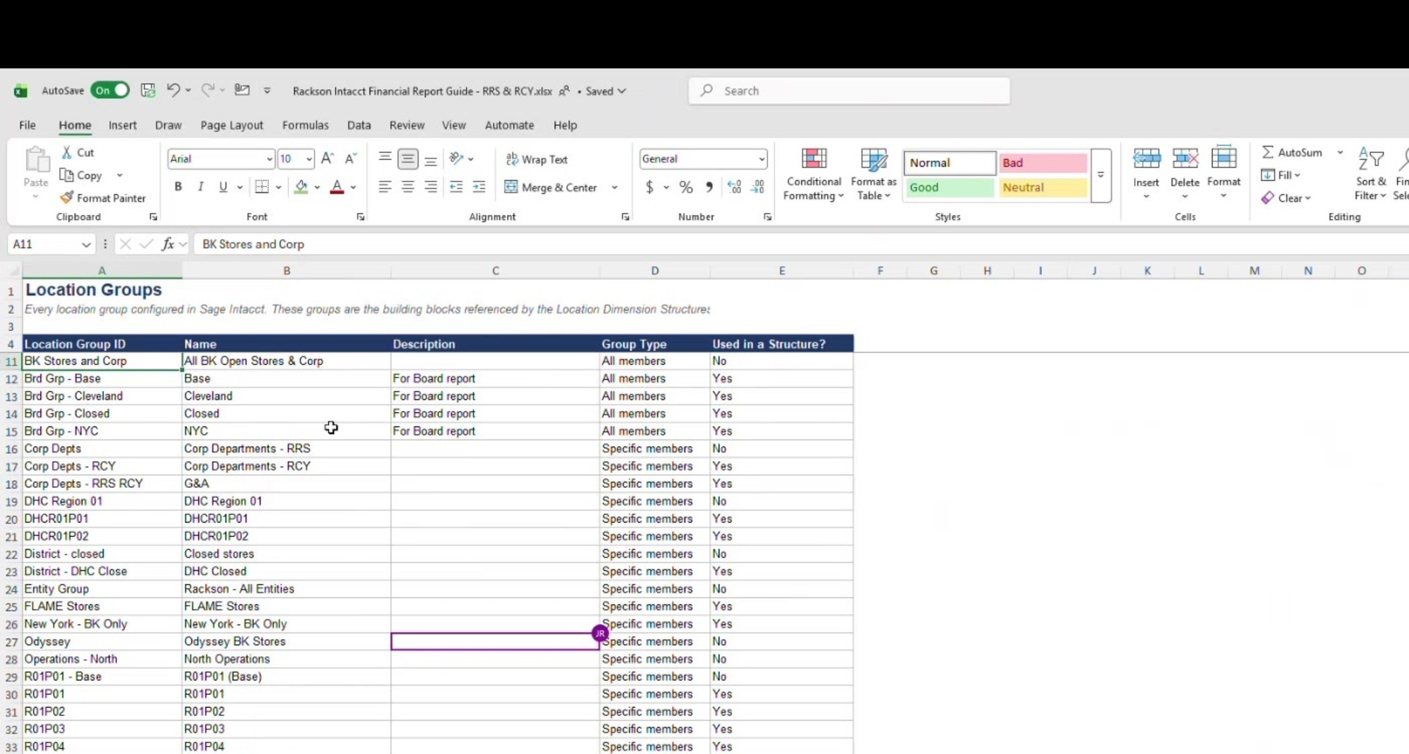Open Format as Table gallery
The width and height of the screenshot is (1409, 754).
(873, 174)
